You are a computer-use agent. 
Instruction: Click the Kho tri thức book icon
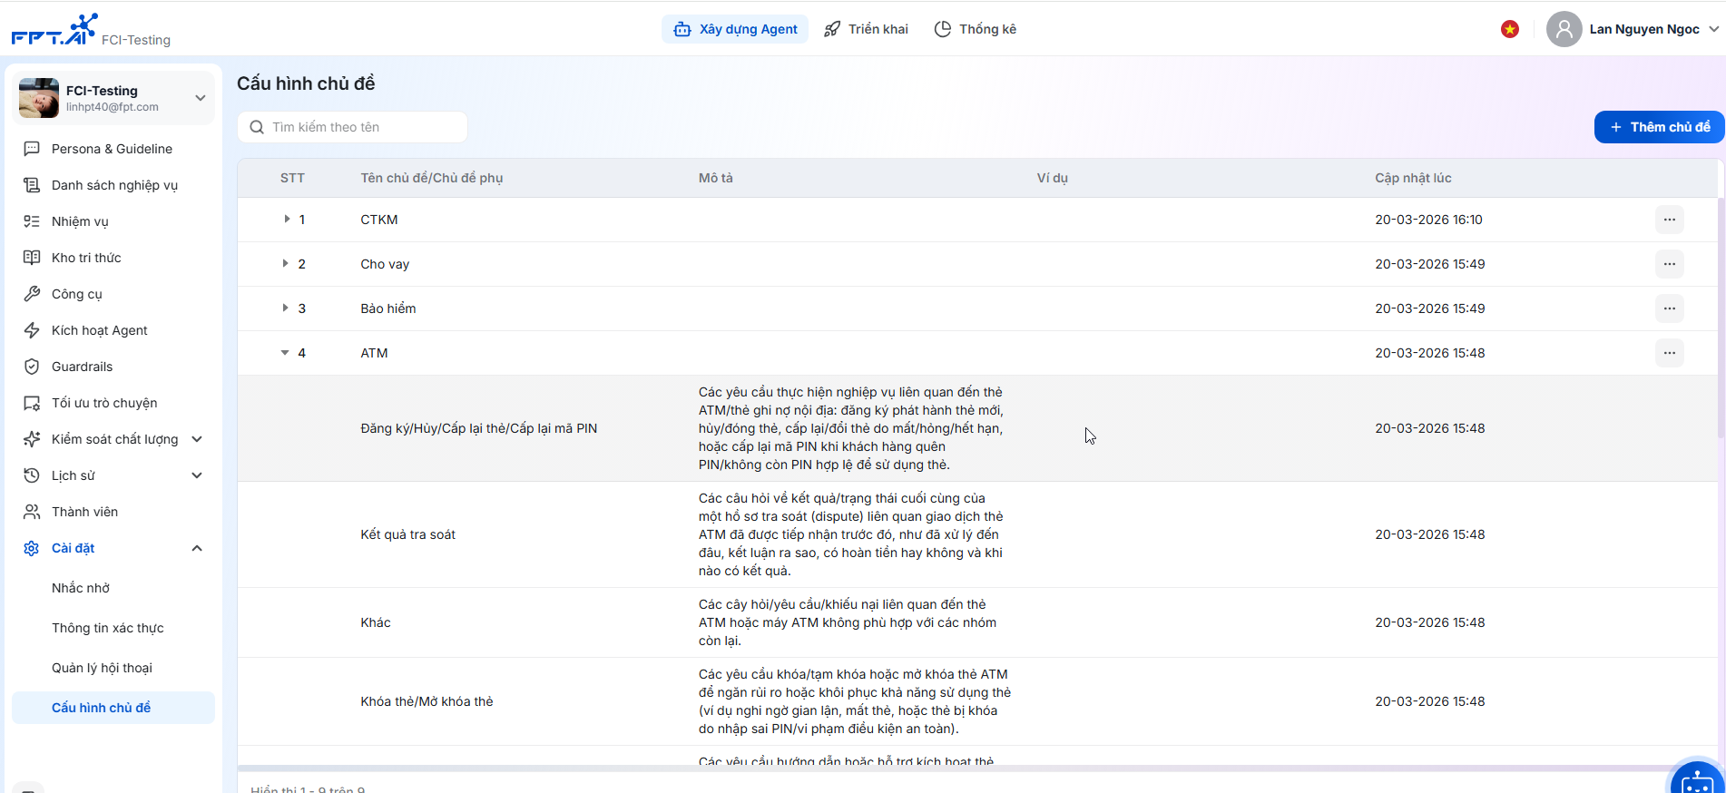[x=32, y=258]
